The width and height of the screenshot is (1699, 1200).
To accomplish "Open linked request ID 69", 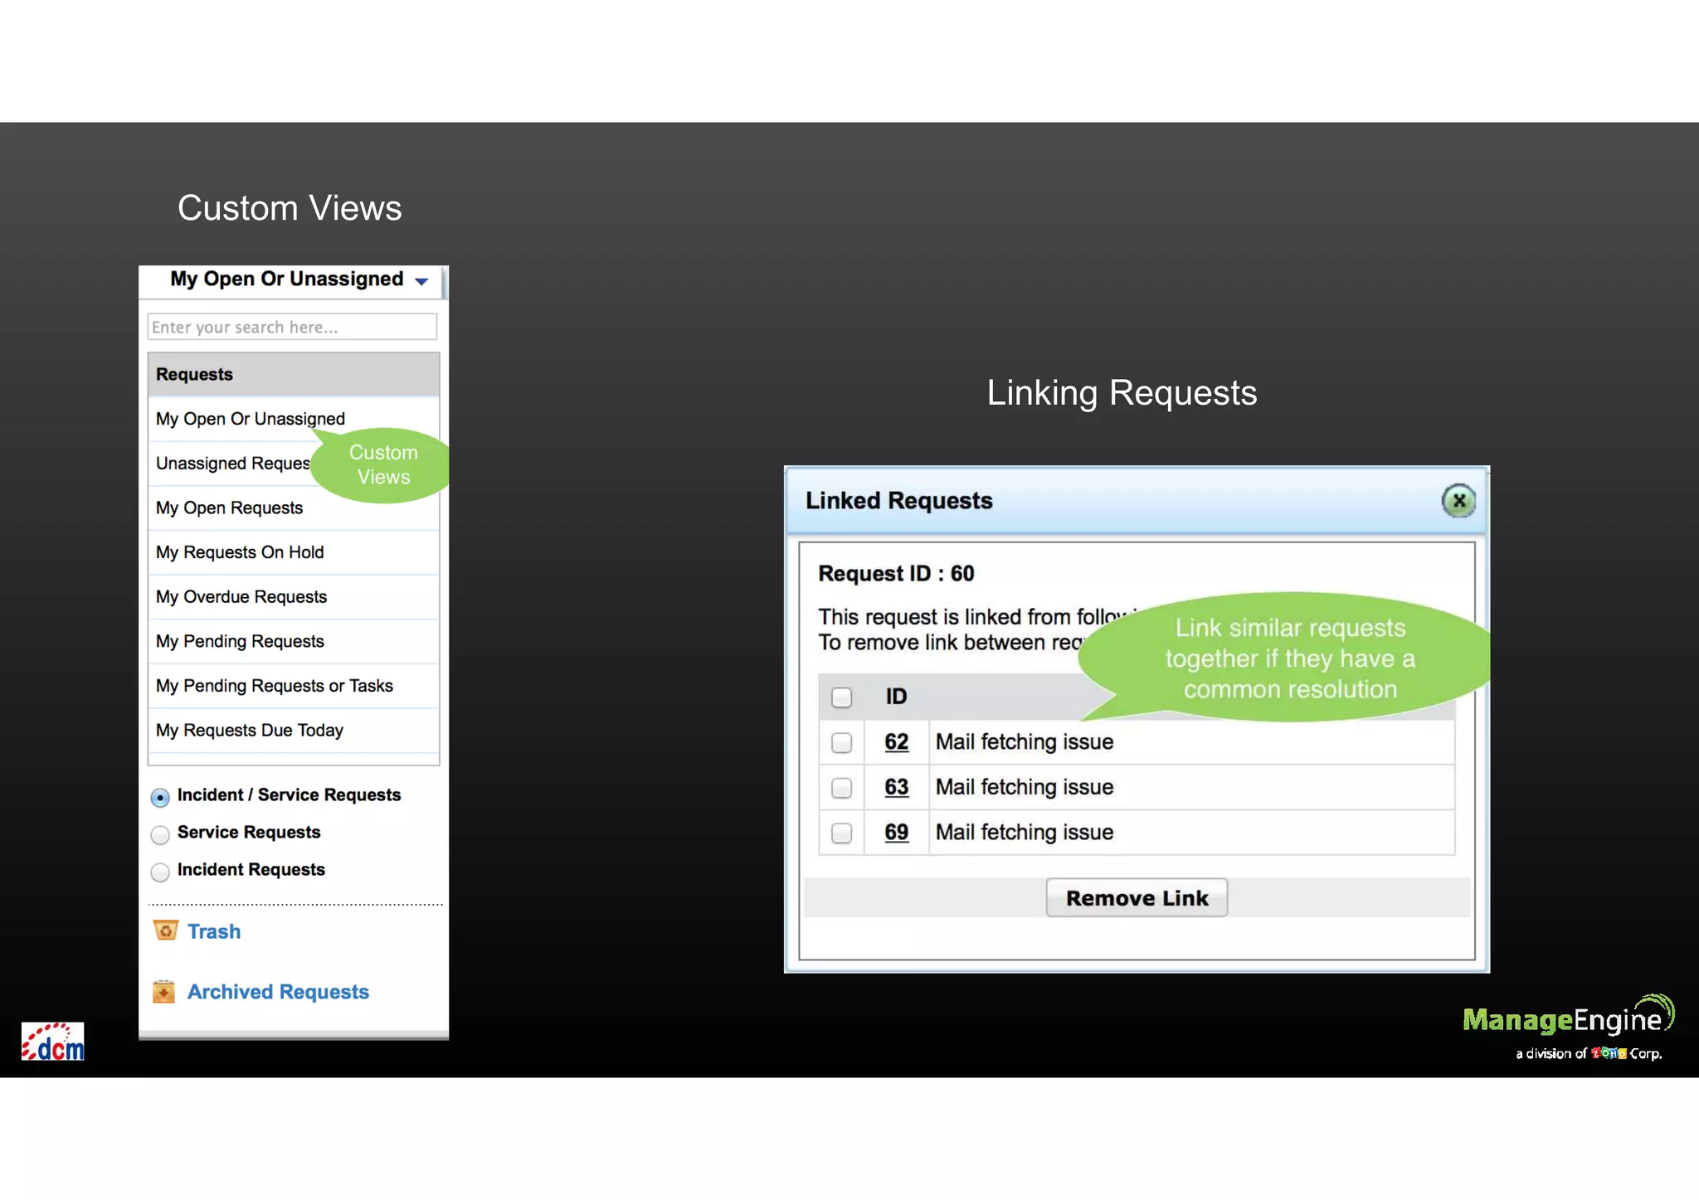I will click(896, 833).
